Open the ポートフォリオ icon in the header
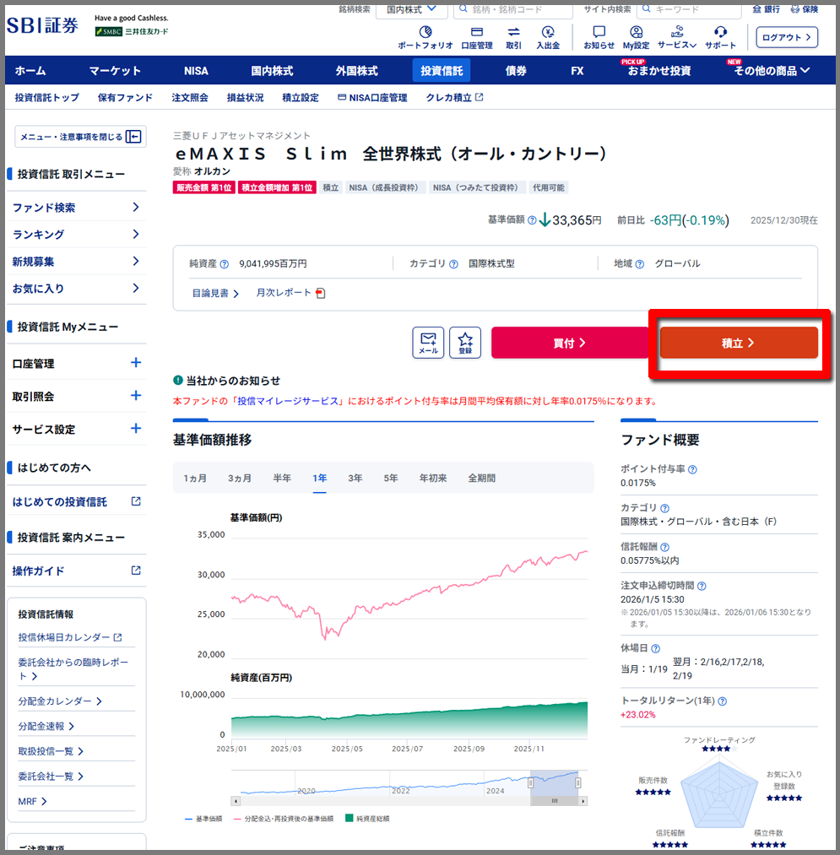The height and width of the screenshot is (855, 840). [425, 32]
